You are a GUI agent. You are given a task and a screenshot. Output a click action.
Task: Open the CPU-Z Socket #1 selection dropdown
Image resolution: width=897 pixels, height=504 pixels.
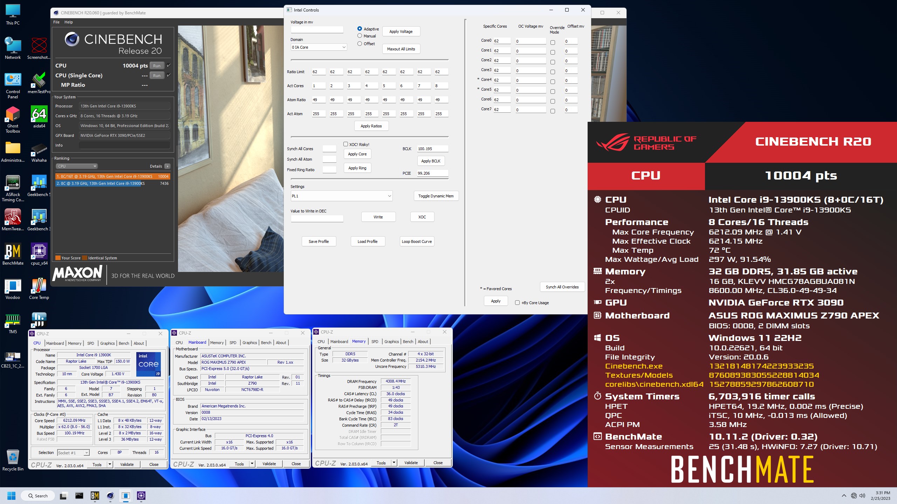coord(74,453)
